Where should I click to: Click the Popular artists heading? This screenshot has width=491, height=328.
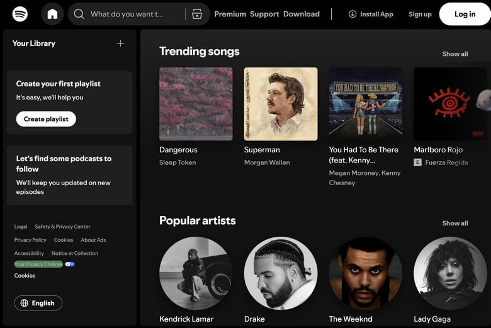coord(198,220)
